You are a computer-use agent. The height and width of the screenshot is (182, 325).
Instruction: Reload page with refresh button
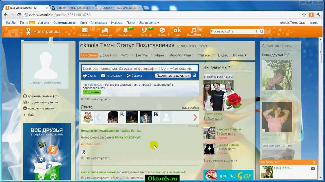(19, 15)
